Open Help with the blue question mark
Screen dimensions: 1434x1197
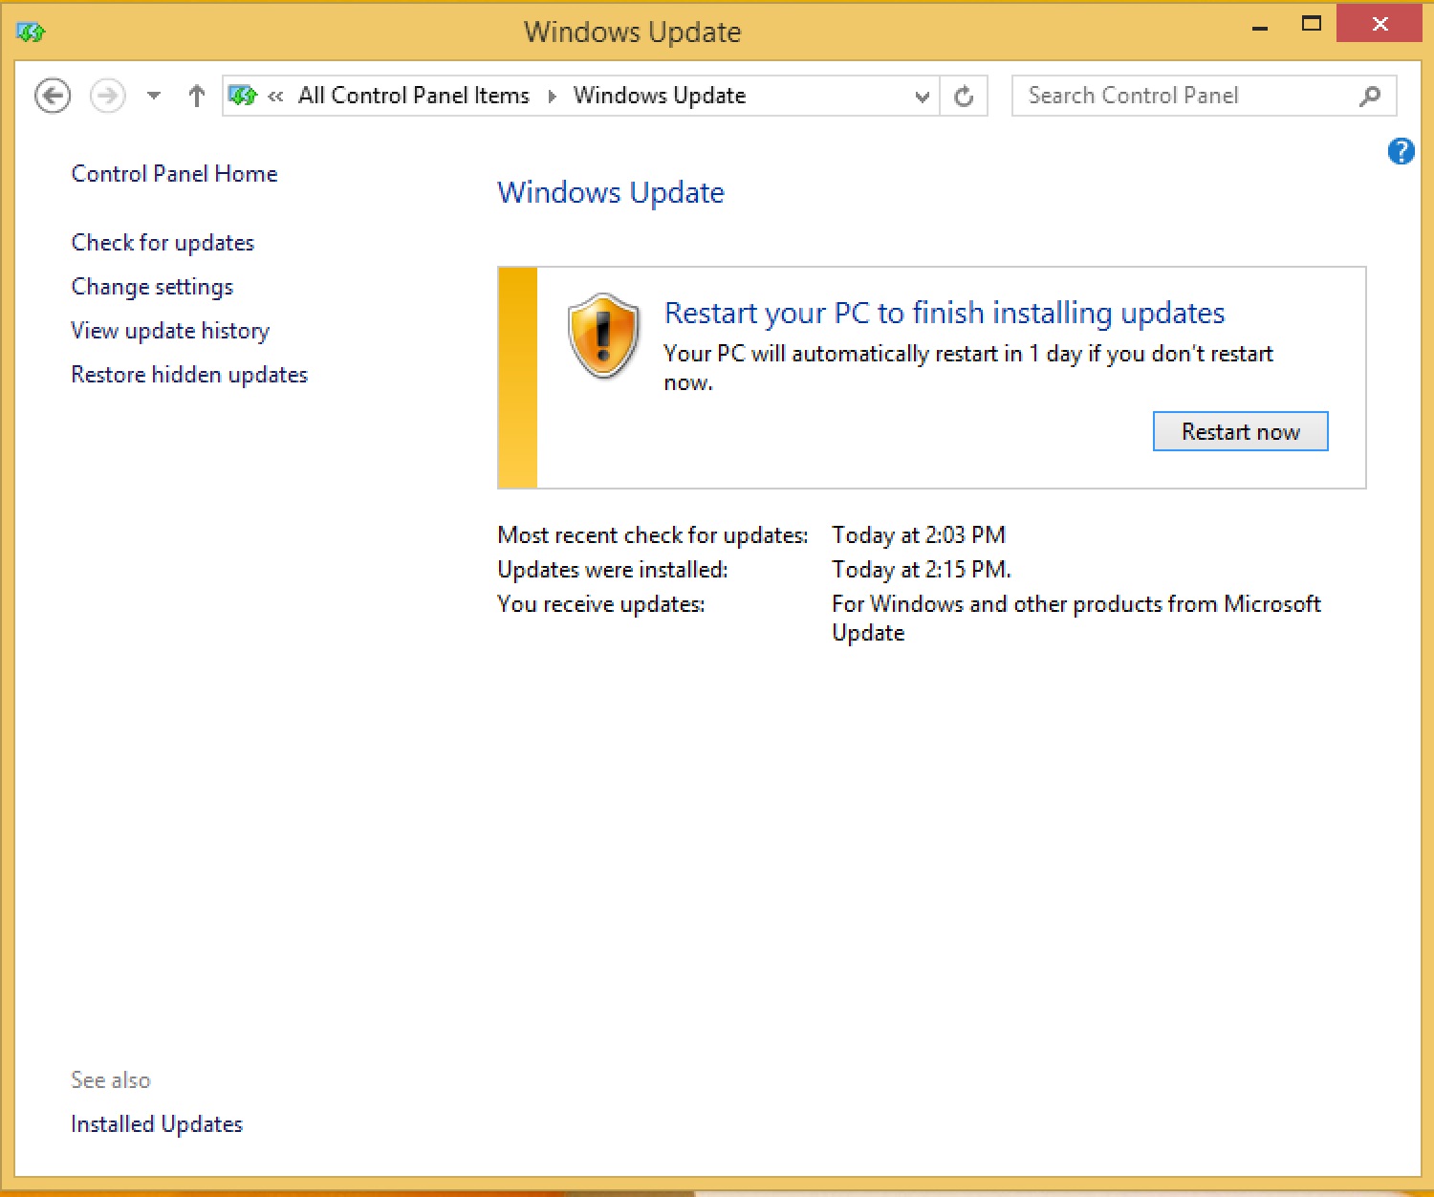(x=1401, y=151)
